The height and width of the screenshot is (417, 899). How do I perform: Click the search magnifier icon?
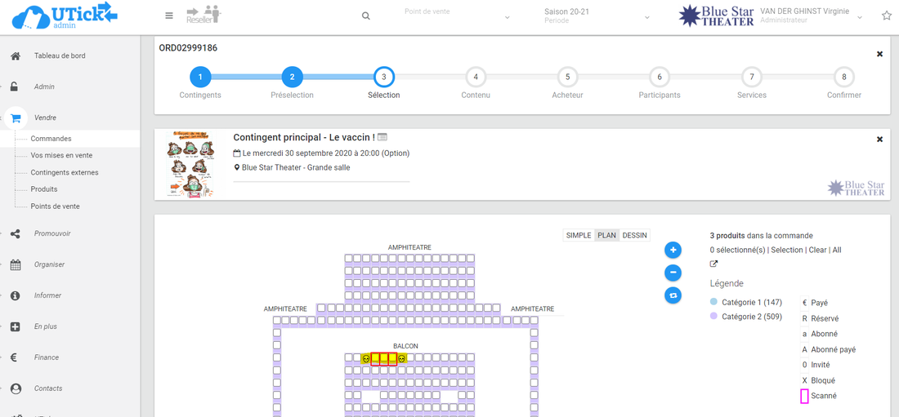pyautogui.click(x=366, y=16)
